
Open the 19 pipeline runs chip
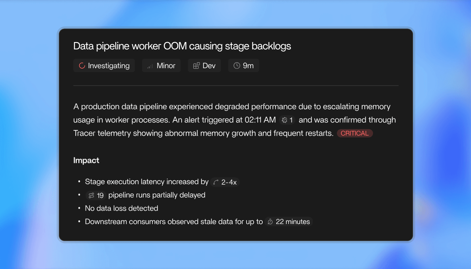96,196
